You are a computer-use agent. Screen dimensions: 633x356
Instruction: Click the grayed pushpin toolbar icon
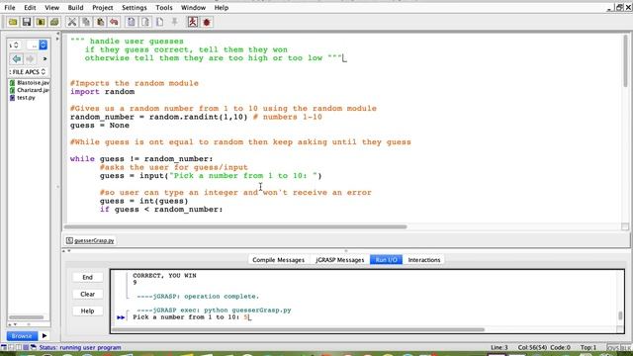tap(174, 22)
